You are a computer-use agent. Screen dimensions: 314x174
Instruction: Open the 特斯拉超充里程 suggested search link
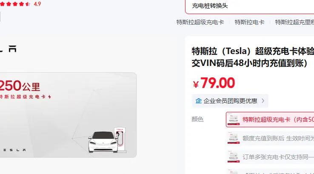(x=294, y=22)
